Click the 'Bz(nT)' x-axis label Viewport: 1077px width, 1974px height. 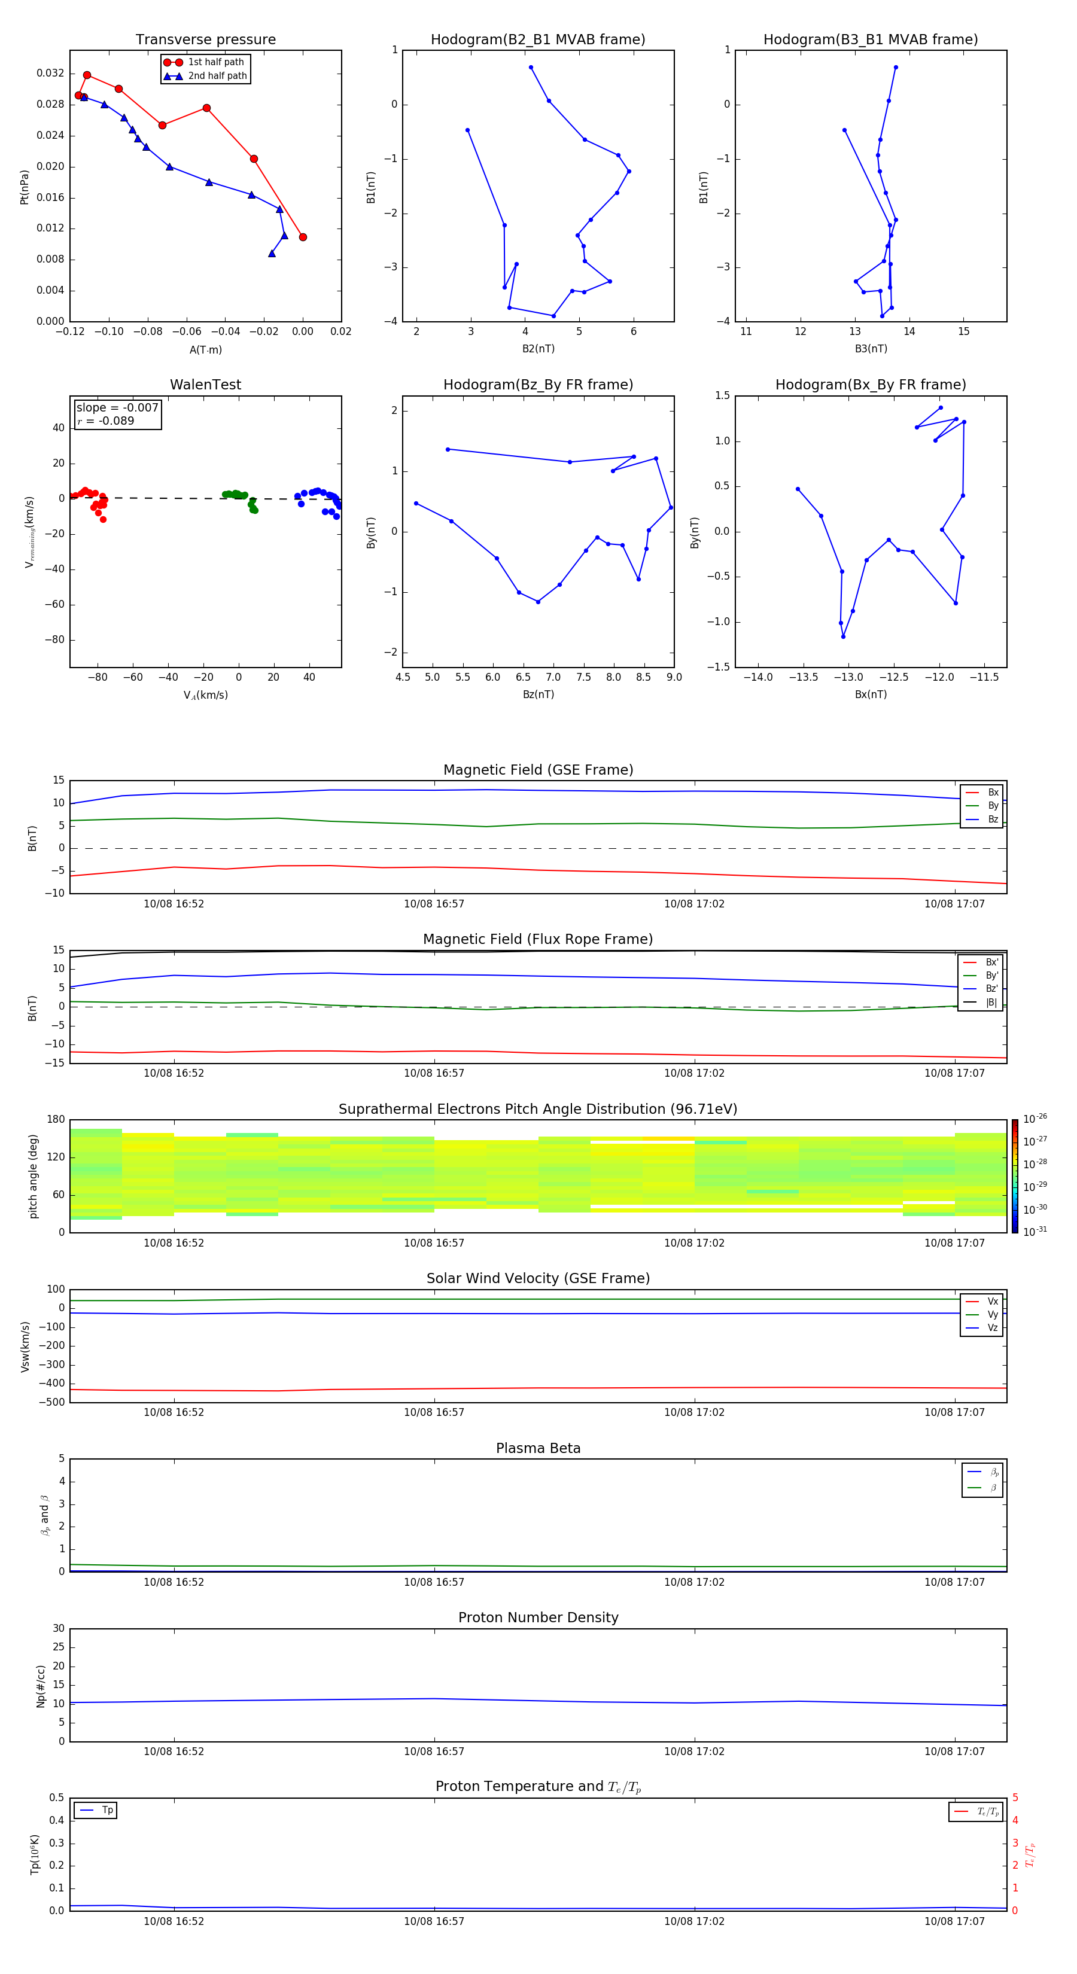[538, 694]
